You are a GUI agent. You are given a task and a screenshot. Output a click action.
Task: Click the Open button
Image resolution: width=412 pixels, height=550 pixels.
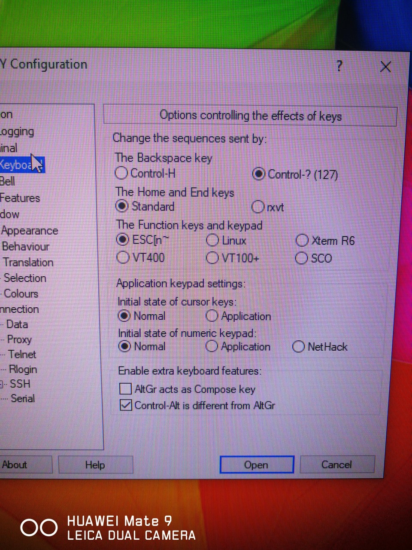(x=257, y=464)
